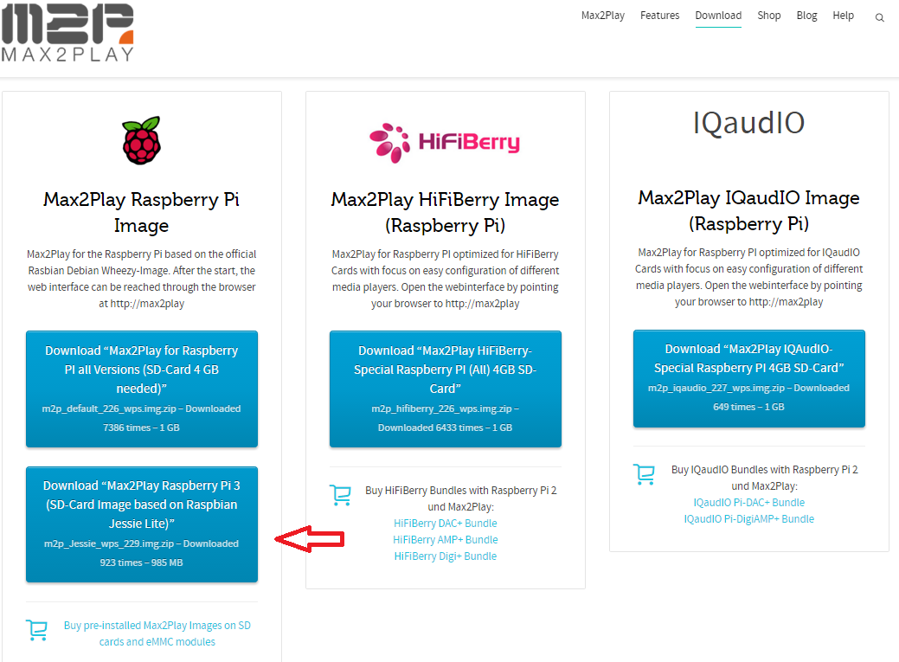The image size is (899, 662).
Task: Download the Max2Play HiFiBerry-Special image
Action: (x=445, y=389)
